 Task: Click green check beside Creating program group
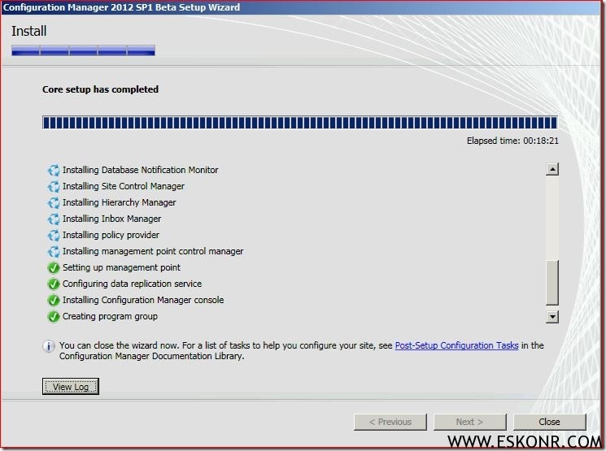click(x=54, y=317)
